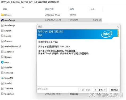Click the 英特尔公司 label in installer

(x=43, y=89)
